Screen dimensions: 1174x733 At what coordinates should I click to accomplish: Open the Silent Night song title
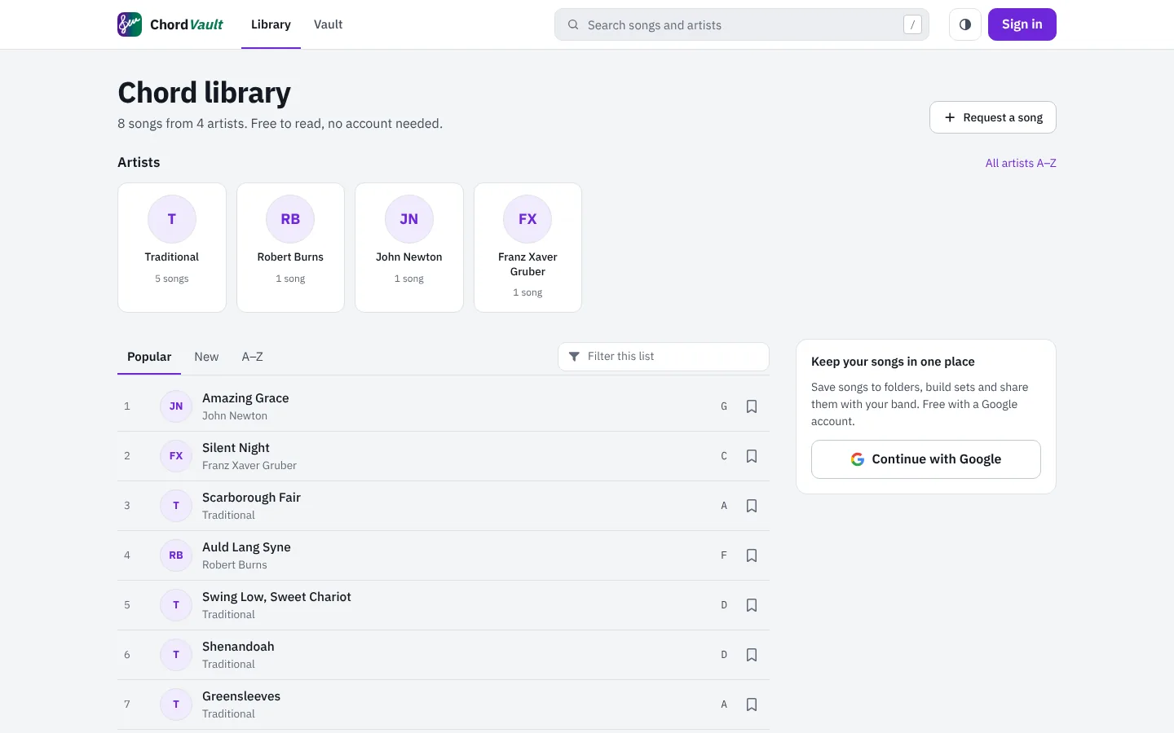236,448
